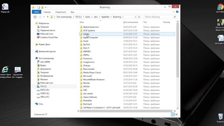Sort by the Тип column header

tap(145, 22)
